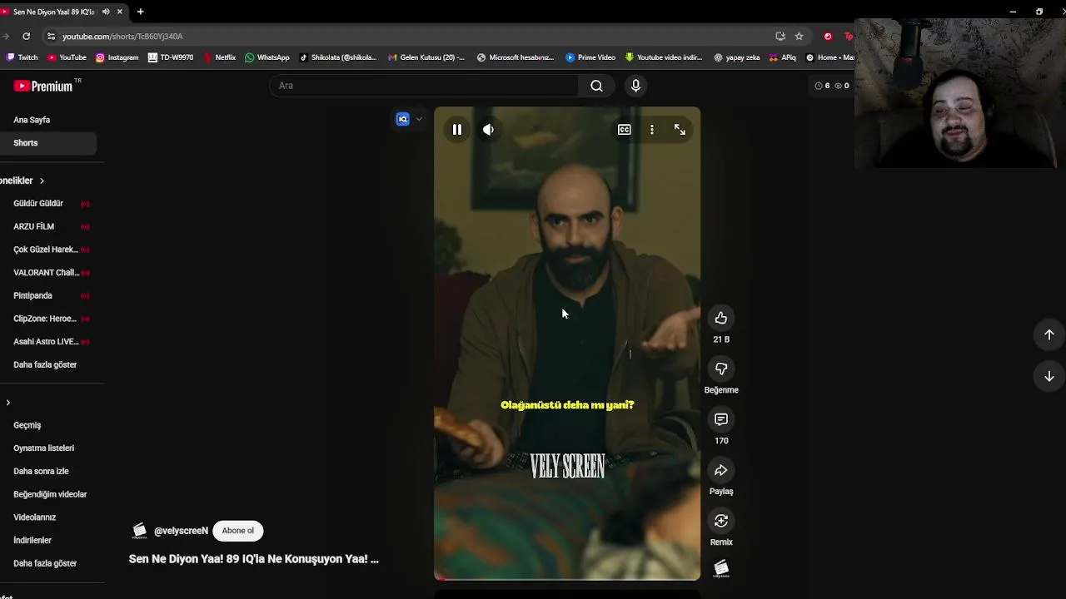
Task: Start voice search with the microphone
Action: click(x=635, y=86)
